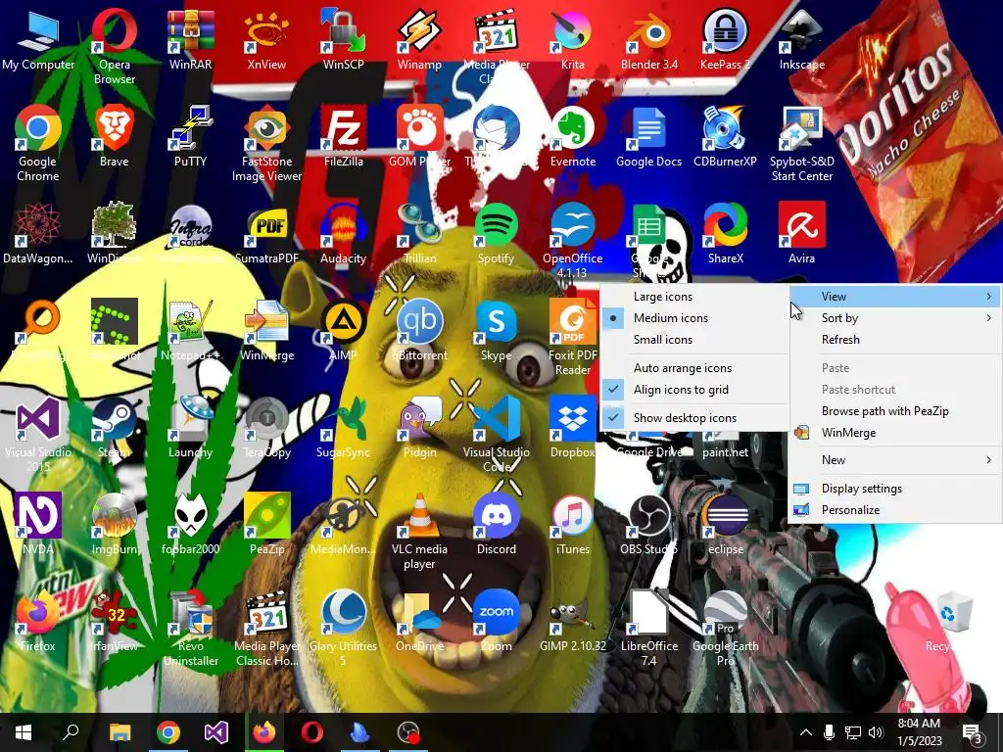Select the OBS Studio desktop icon

[x=648, y=525]
